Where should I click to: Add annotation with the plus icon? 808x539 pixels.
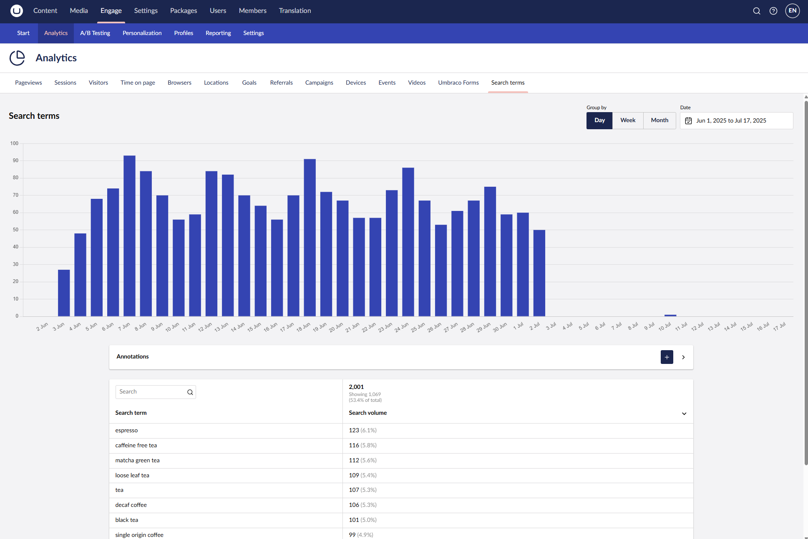click(667, 357)
